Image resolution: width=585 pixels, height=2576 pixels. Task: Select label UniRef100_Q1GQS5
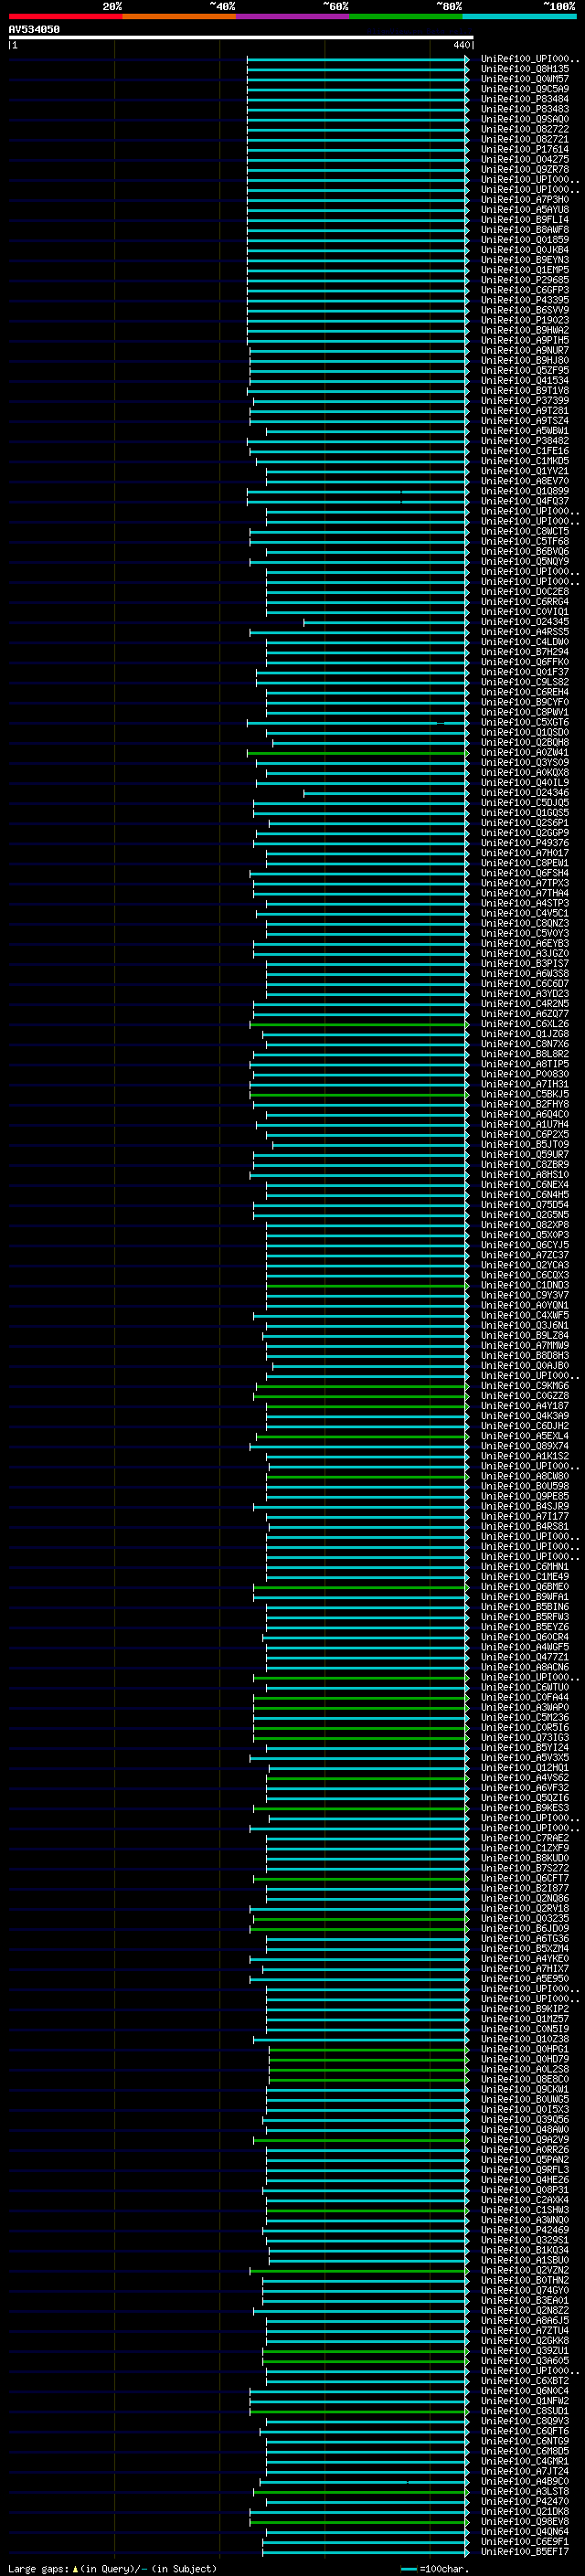point(524,812)
